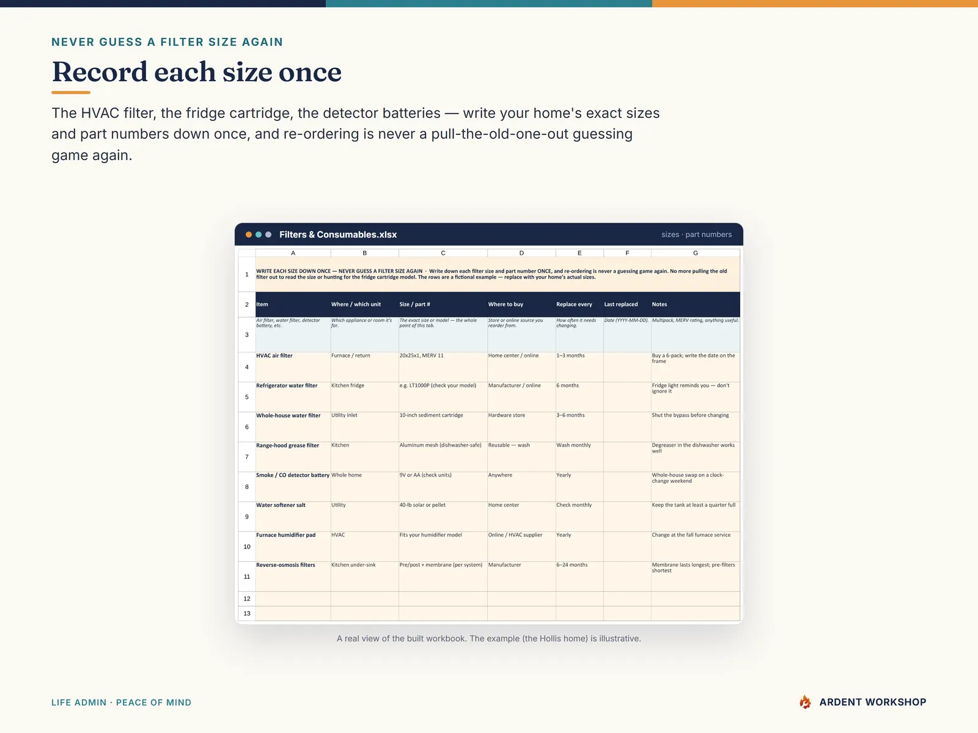Click the 'Change at the fall furnace service' cell
This screenshot has width=978, height=733.
696,547
